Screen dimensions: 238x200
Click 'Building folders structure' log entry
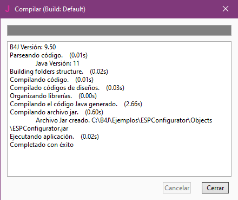[59, 72]
